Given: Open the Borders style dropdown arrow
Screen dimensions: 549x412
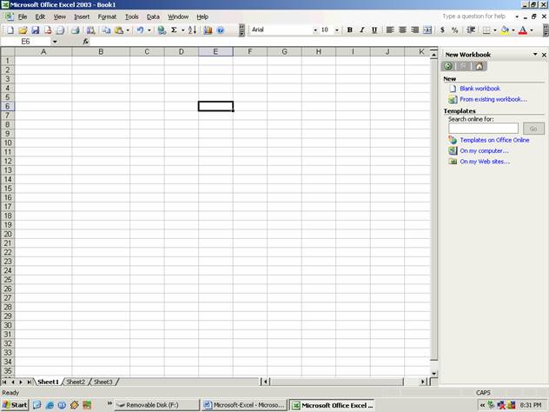Looking at the screenshot, I should (x=495, y=30).
